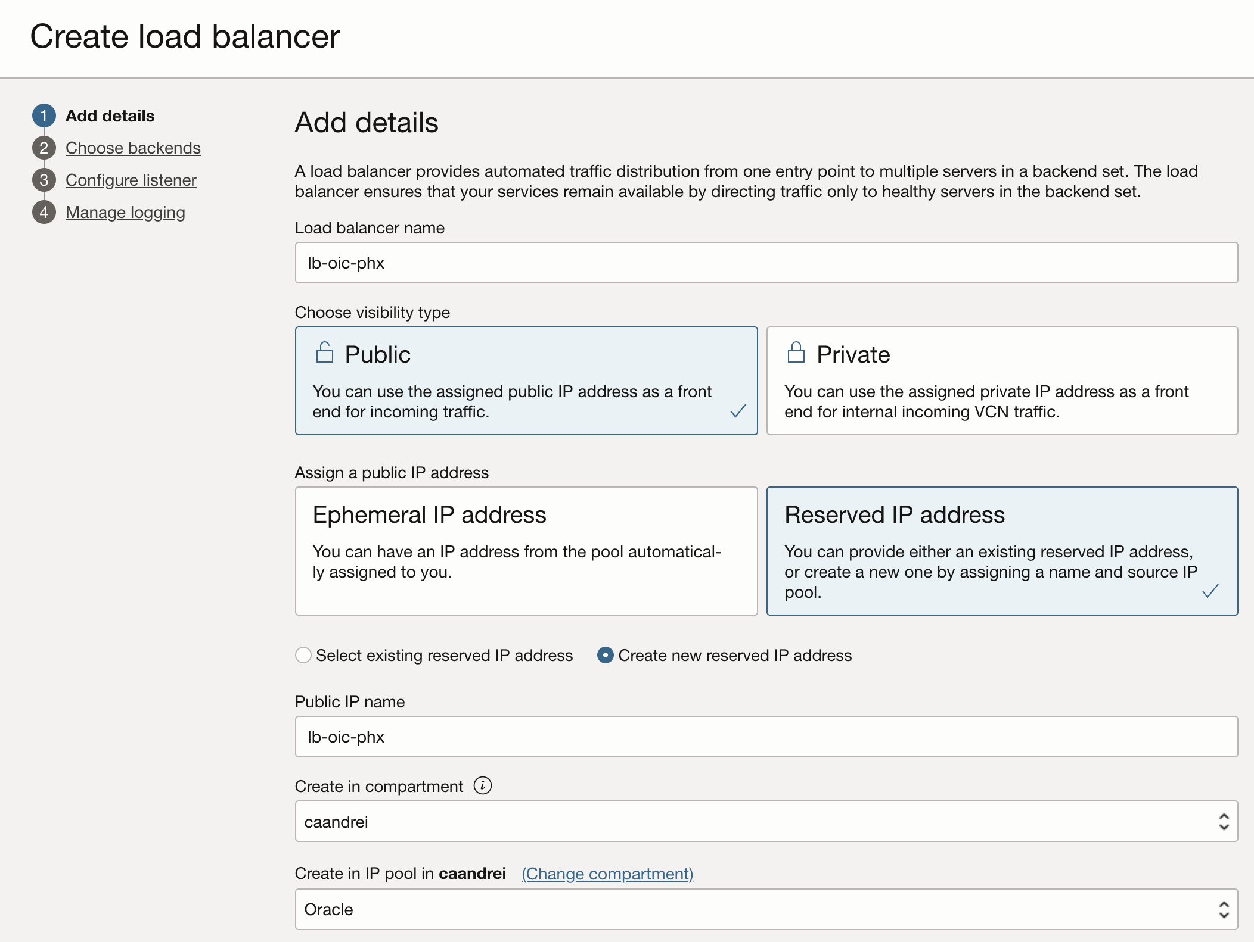Focus the Public IP name field

coord(766,737)
